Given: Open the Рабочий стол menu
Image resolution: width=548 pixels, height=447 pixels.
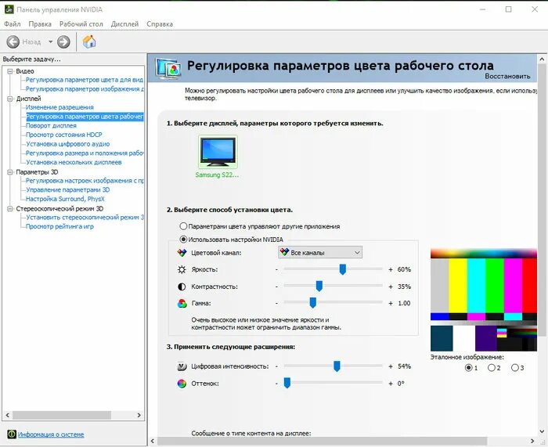Looking at the screenshot, I should pyautogui.click(x=81, y=23).
